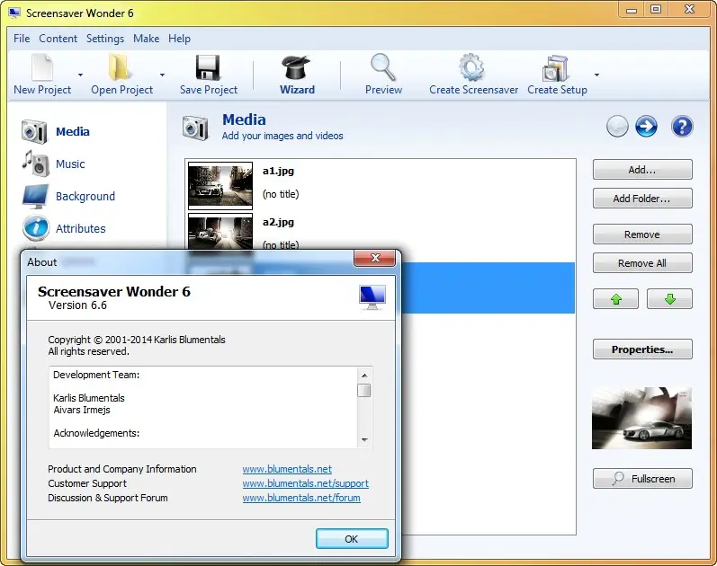Click the grayed back navigation arrow
This screenshot has height=566, width=717.
[x=617, y=127]
